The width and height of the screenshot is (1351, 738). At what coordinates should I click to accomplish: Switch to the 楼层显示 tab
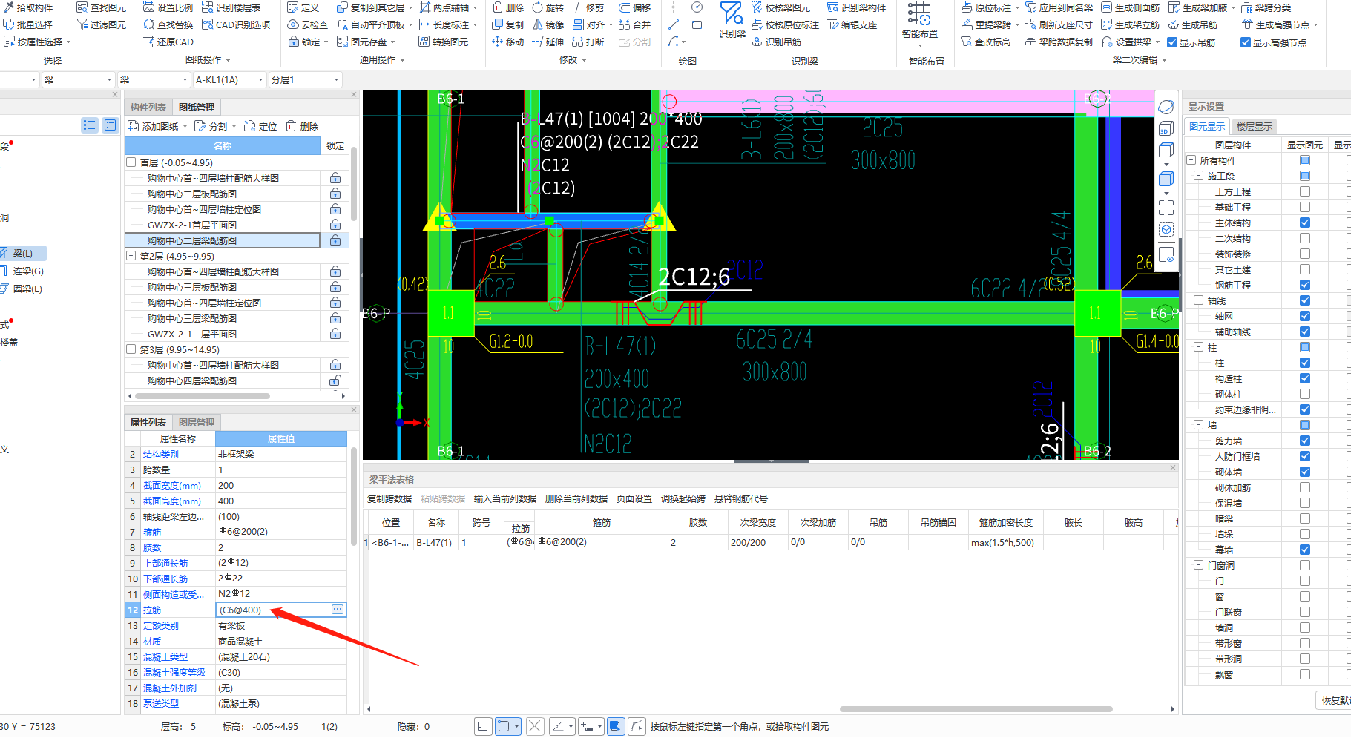(1254, 127)
